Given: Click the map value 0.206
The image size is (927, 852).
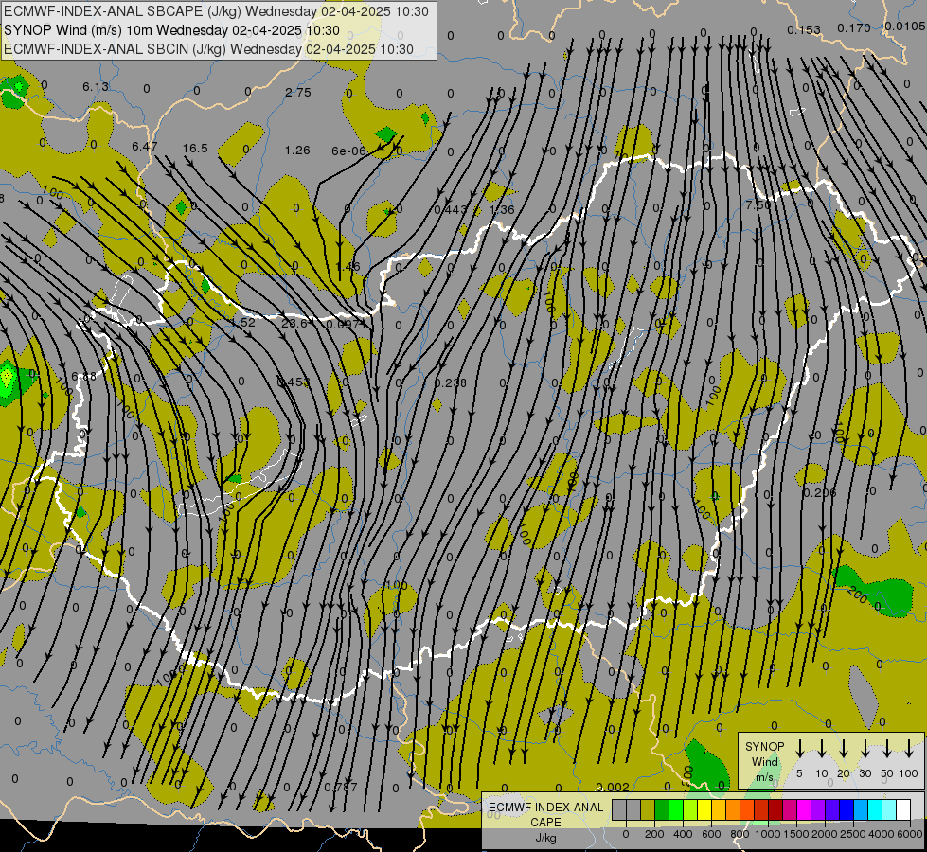Looking at the screenshot, I should tap(819, 492).
